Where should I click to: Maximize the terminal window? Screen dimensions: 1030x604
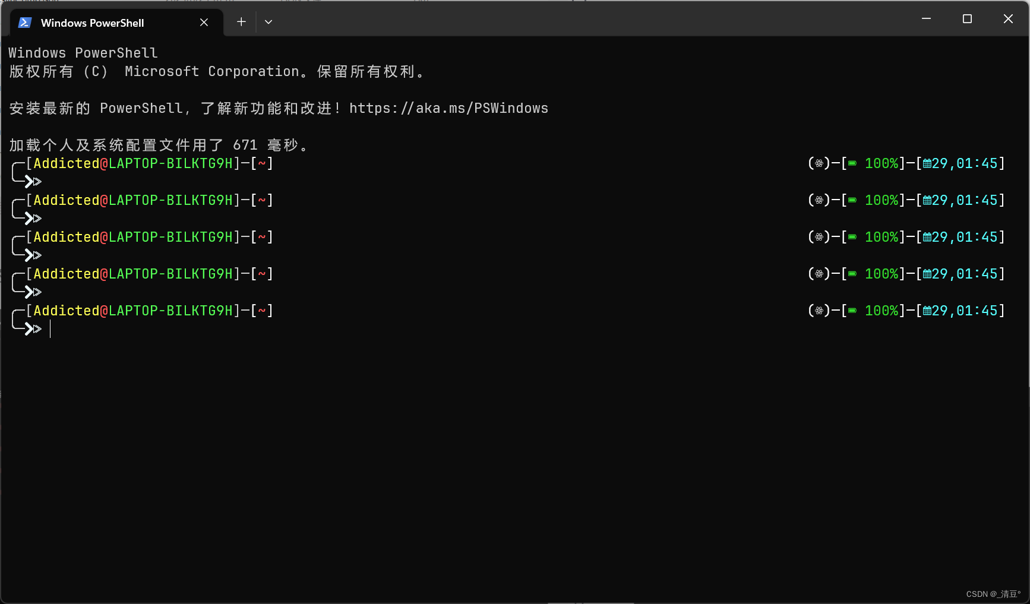(x=967, y=19)
